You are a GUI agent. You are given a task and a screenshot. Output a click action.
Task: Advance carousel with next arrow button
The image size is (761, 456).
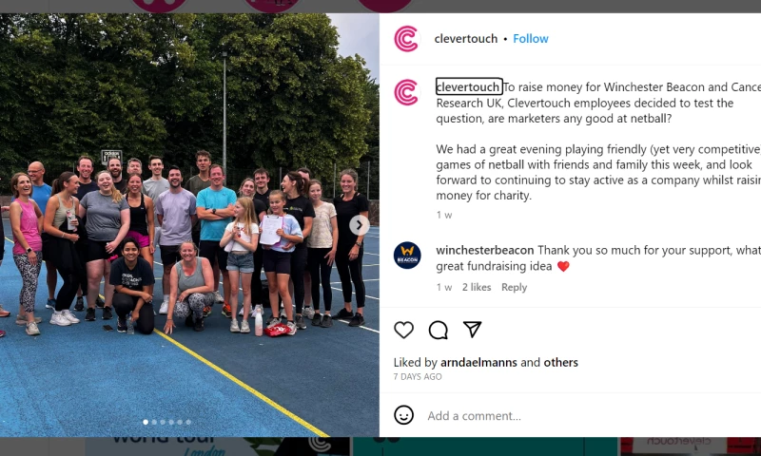pos(360,225)
